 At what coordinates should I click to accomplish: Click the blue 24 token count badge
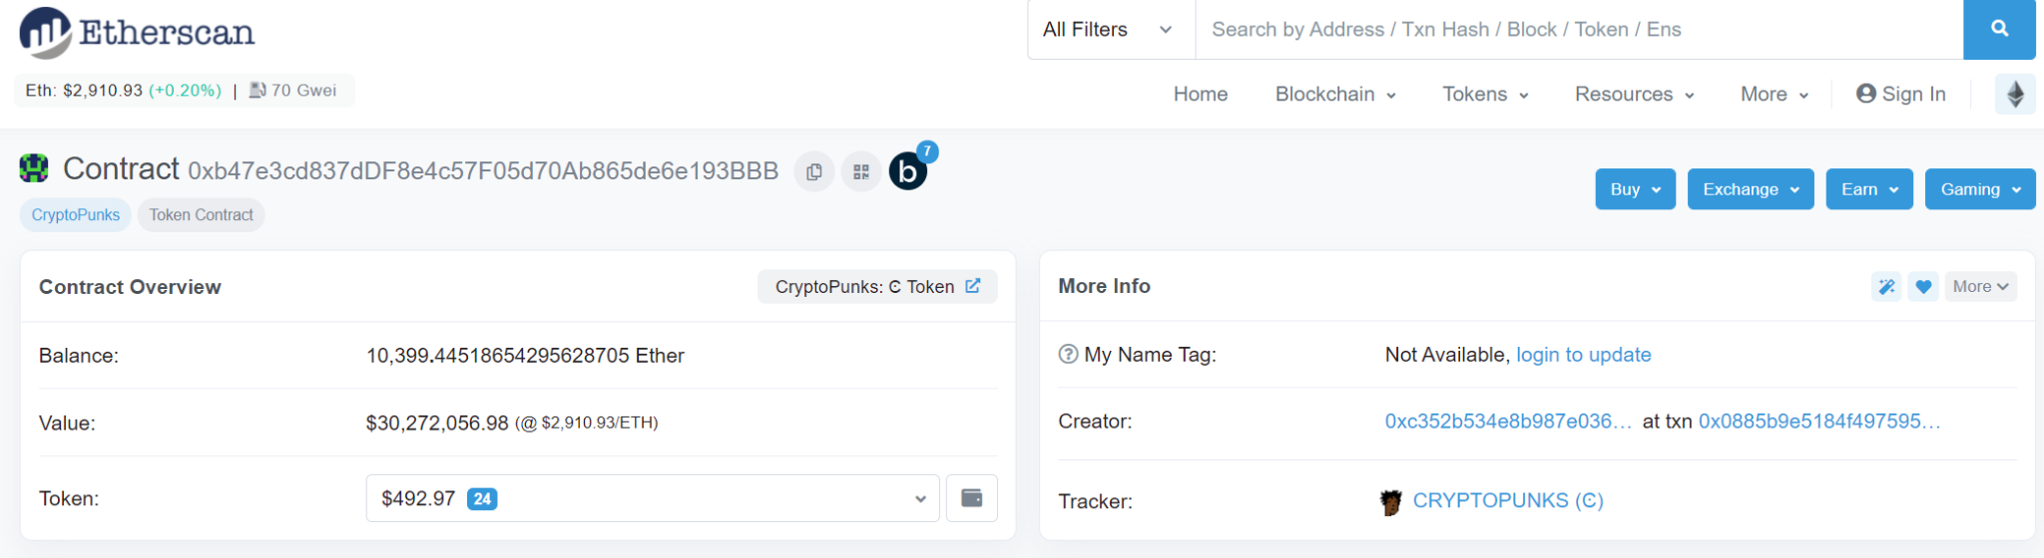[x=482, y=499]
